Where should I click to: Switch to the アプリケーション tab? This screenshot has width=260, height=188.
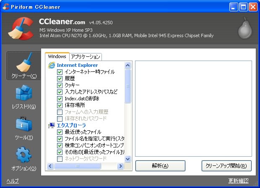(x=86, y=57)
